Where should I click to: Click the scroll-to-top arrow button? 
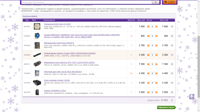tap(191, 97)
